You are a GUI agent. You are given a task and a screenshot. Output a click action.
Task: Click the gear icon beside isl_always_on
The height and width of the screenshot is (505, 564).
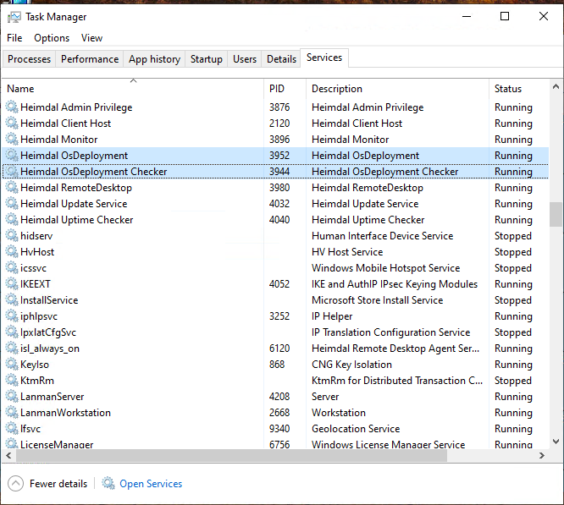click(12, 348)
